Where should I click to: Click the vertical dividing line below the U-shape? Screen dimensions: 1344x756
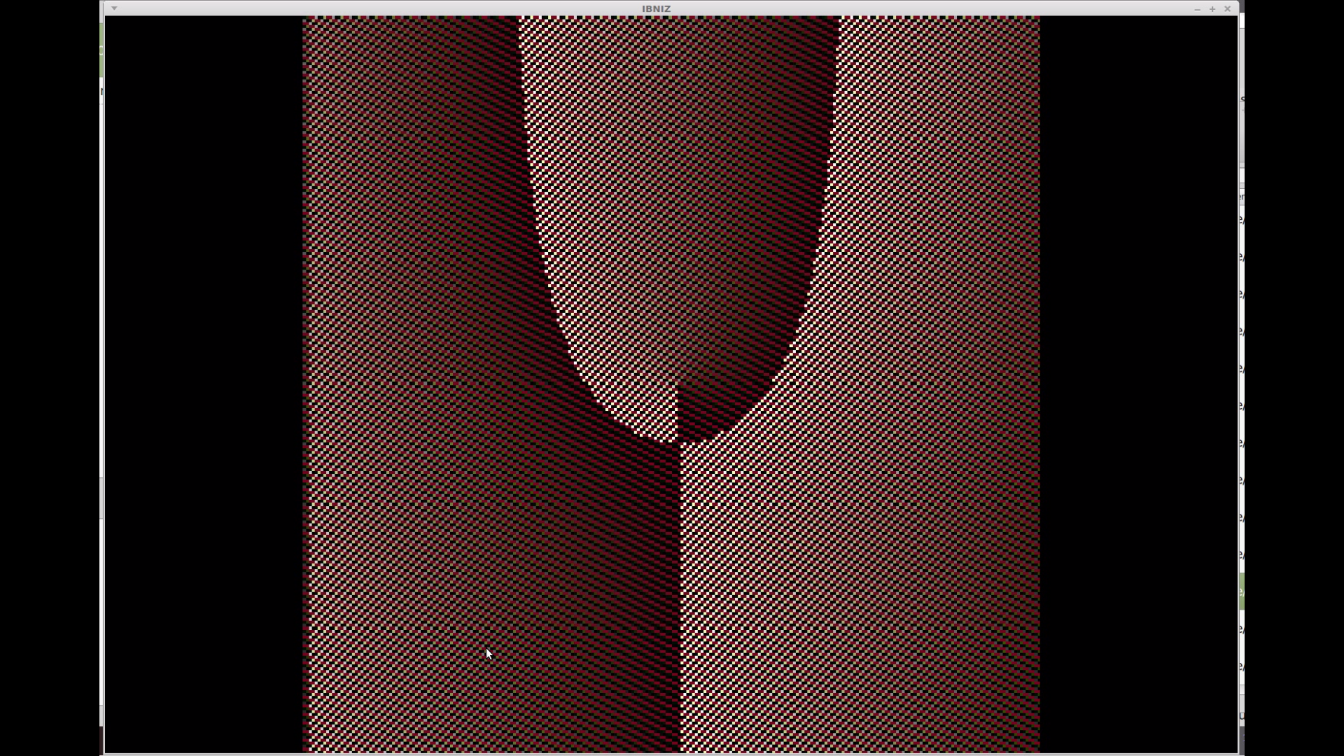point(679,595)
